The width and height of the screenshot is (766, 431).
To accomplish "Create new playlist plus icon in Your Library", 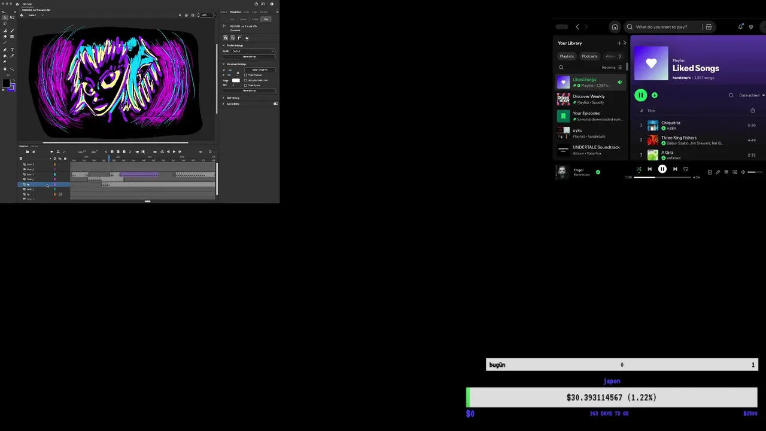I will pos(619,43).
